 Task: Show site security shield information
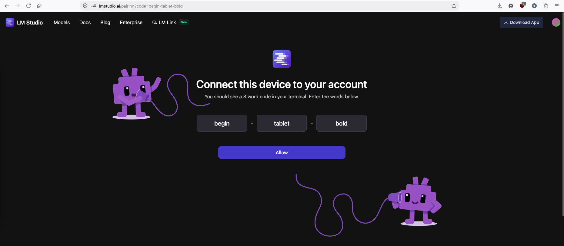pos(85,6)
